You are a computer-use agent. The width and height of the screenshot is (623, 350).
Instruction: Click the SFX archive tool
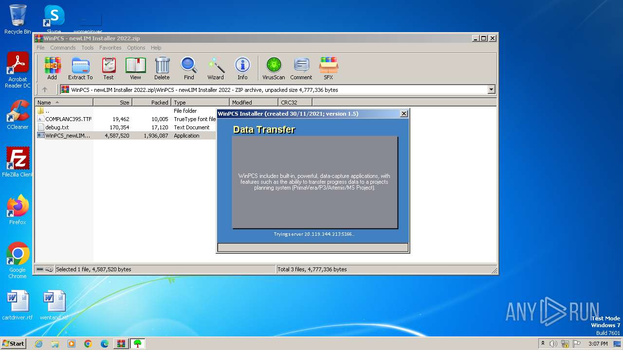pos(329,69)
